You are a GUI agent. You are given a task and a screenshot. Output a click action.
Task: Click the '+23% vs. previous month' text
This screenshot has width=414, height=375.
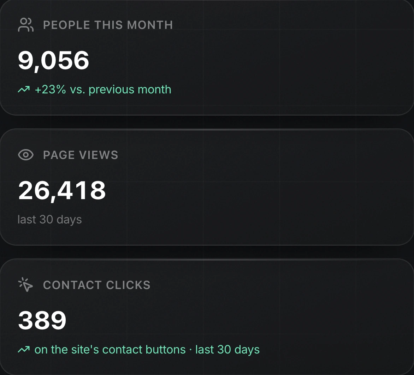click(x=103, y=90)
